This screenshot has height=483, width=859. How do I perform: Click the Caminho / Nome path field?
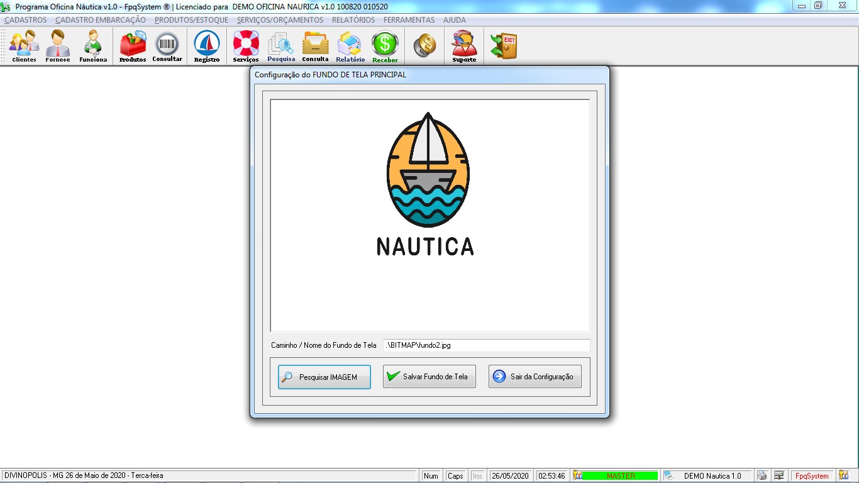[487, 345]
